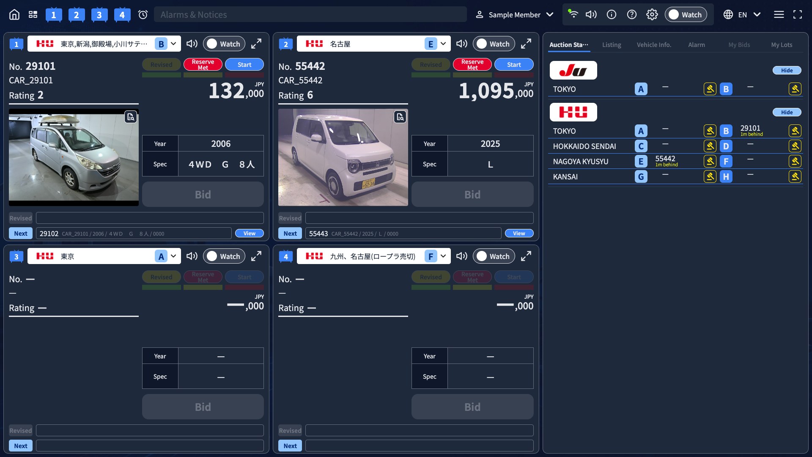
Task: Mute sound in panel 2
Action: 461,44
